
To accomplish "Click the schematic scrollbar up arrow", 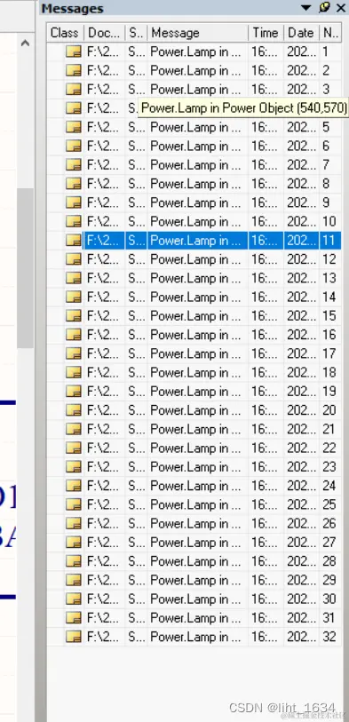I will point(26,43).
